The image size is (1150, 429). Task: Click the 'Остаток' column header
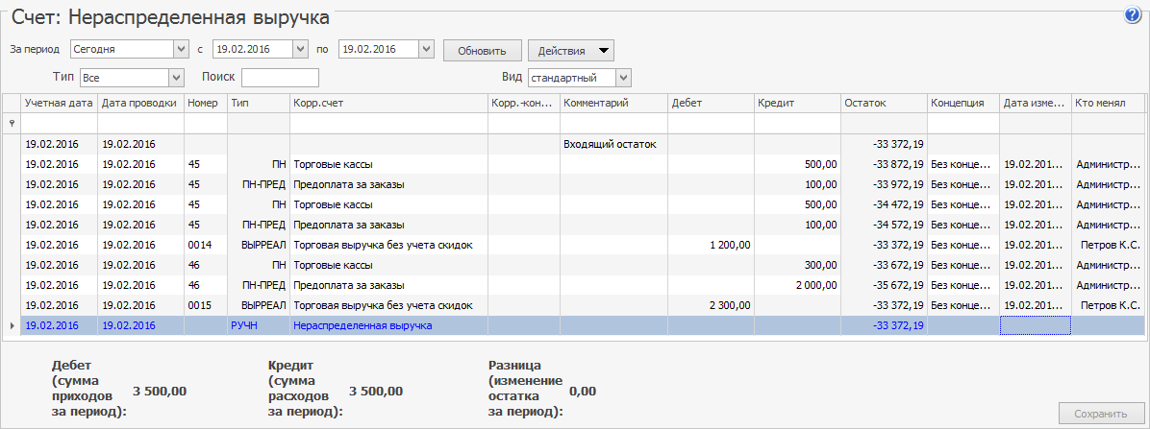(884, 104)
